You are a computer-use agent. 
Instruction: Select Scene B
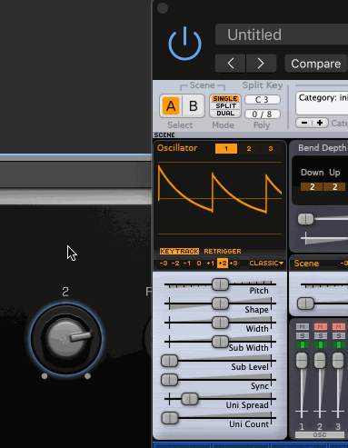tap(194, 106)
